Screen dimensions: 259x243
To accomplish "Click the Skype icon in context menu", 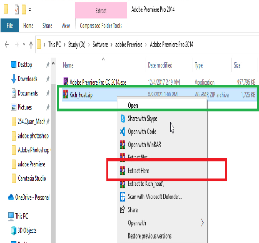I will click(123, 119).
